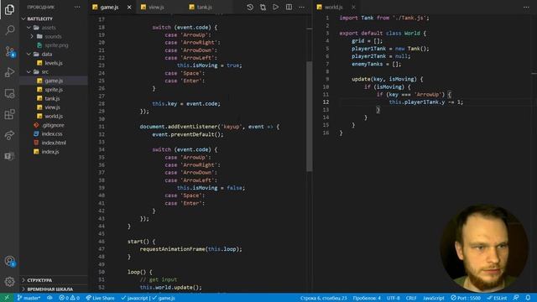Click this.isMoving = true line in game.js
Image resolution: width=537 pixels, height=302 pixels.
click(x=210, y=65)
